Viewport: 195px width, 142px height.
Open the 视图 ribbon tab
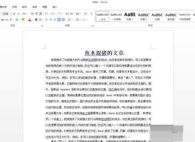click(44, 7)
